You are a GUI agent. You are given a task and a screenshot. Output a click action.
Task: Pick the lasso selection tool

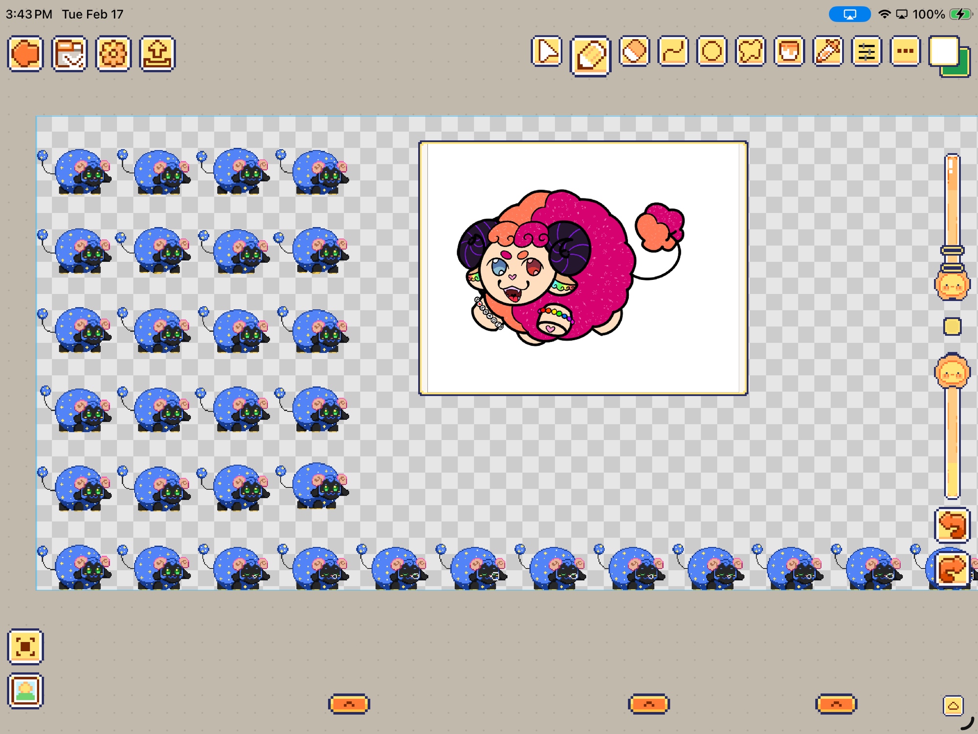(x=750, y=51)
